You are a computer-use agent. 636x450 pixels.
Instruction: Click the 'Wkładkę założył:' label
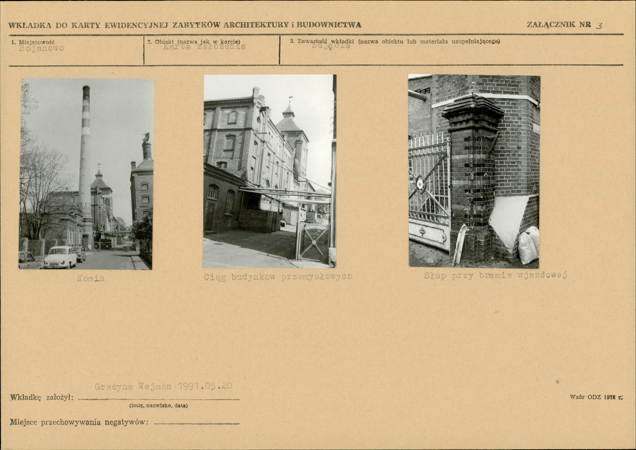pos(42,397)
